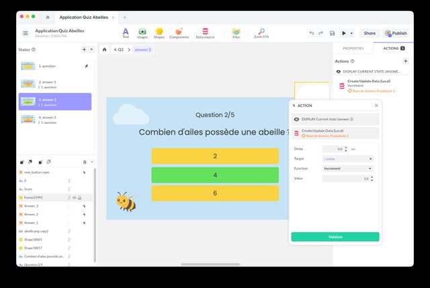Open the Components tool
Image resolution: width=430 pixels, height=288 pixels.
[x=179, y=33]
